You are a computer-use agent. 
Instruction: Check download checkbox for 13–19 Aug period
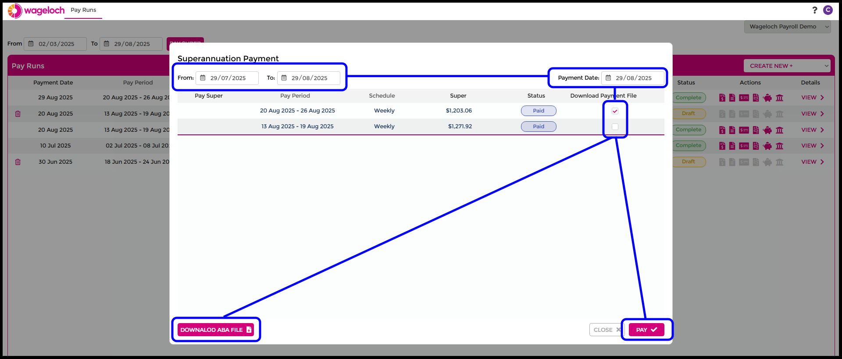tap(615, 127)
